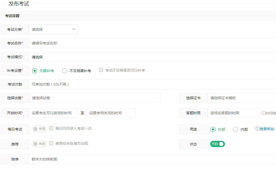Open the 考试分类 dropdown arrow
Screen dimensions: 276x169
click(x=74, y=29)
